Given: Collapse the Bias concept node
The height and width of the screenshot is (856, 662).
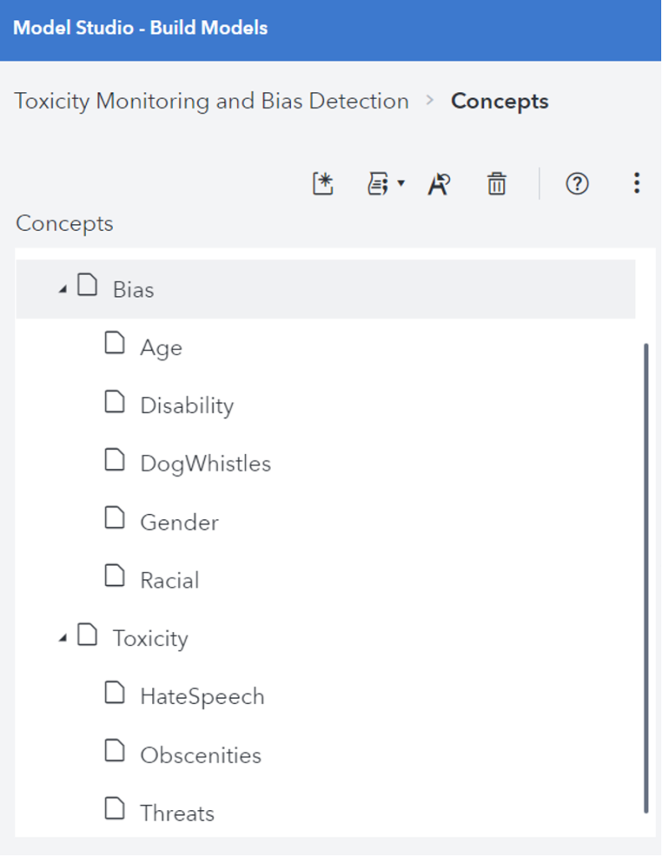Looking at the screenshot, I should 63,289.
